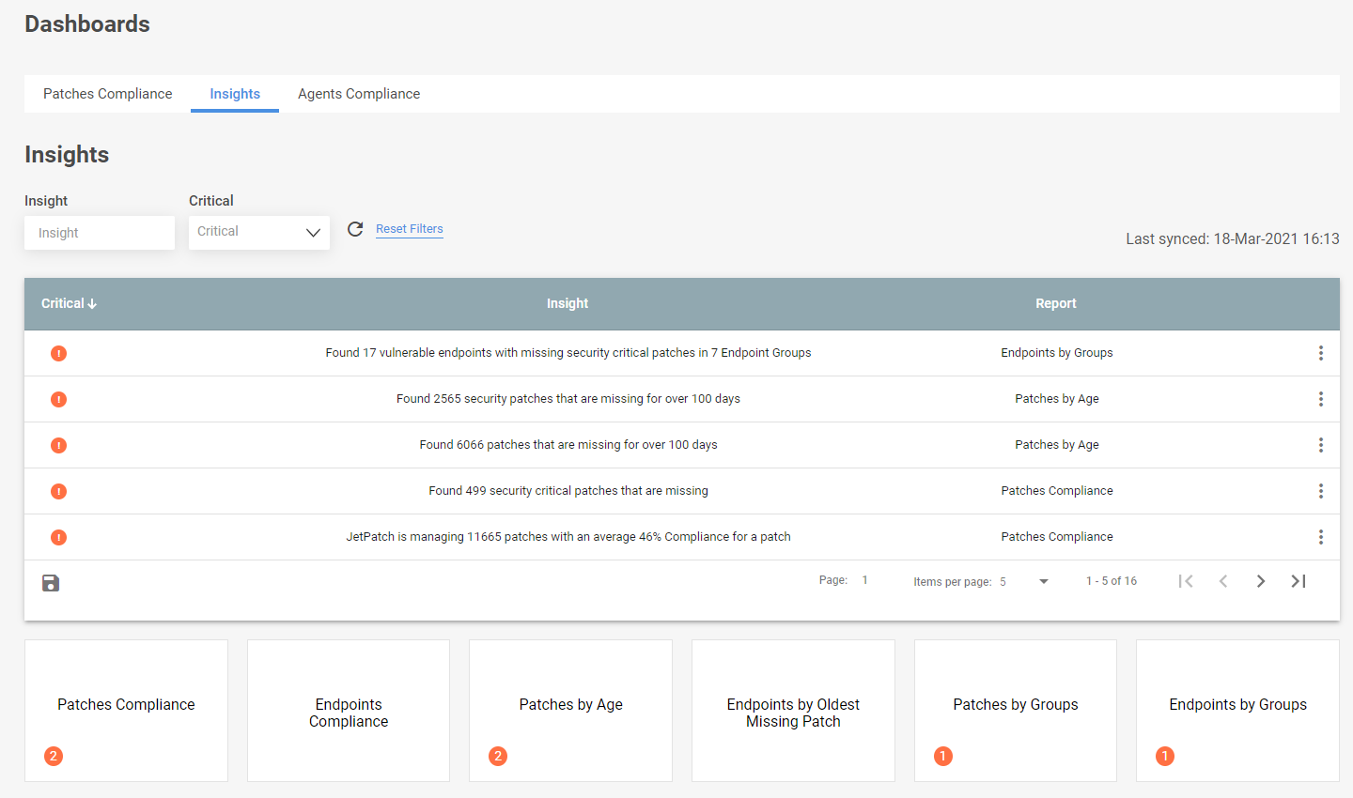The height and width of the screenshot is (798, 1353).
Task: Go to the previous page of insights
Action: [x=1223, y=581]
